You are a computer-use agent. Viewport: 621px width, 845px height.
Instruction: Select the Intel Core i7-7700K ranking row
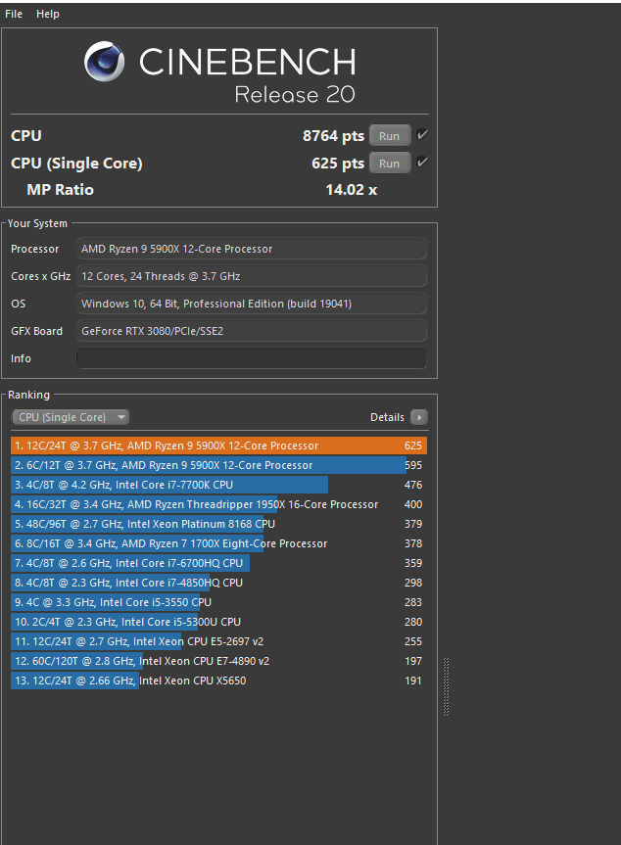(218, 485)
